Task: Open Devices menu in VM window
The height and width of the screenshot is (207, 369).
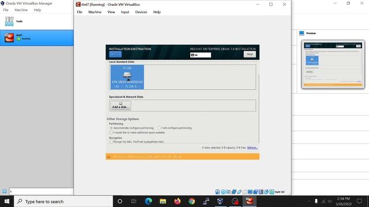Action: click(x=141, y=12)
